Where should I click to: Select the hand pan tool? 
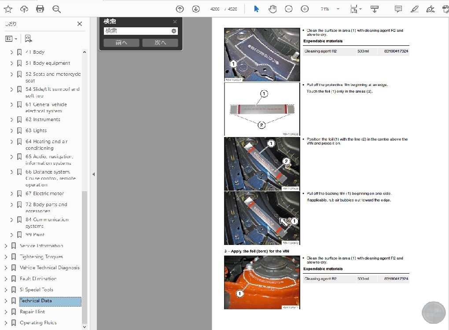[x=272, y=9]
